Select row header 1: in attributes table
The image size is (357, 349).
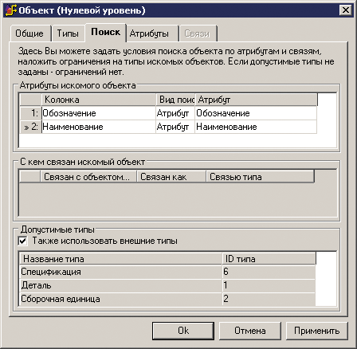[x=30, y=113]
